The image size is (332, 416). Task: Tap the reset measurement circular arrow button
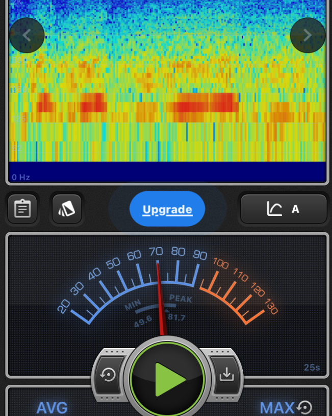(x=108, y=375)
